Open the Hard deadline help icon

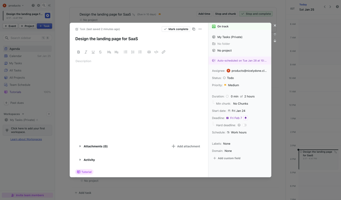click(239, 125)
